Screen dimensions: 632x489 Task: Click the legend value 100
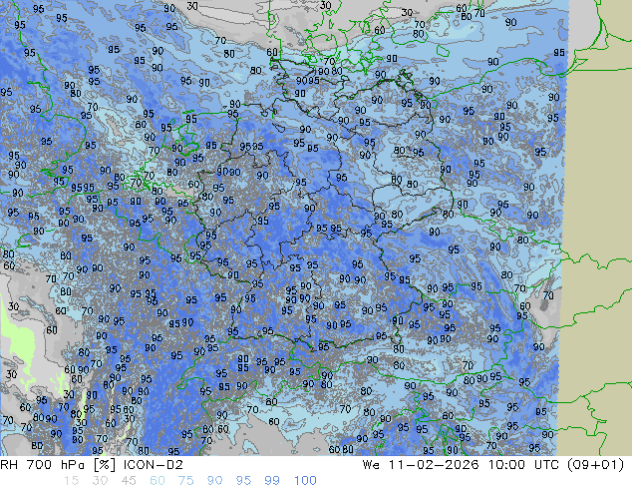(305, 481)
